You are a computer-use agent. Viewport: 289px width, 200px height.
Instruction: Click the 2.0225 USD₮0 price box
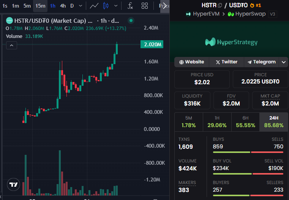[261, 79]
